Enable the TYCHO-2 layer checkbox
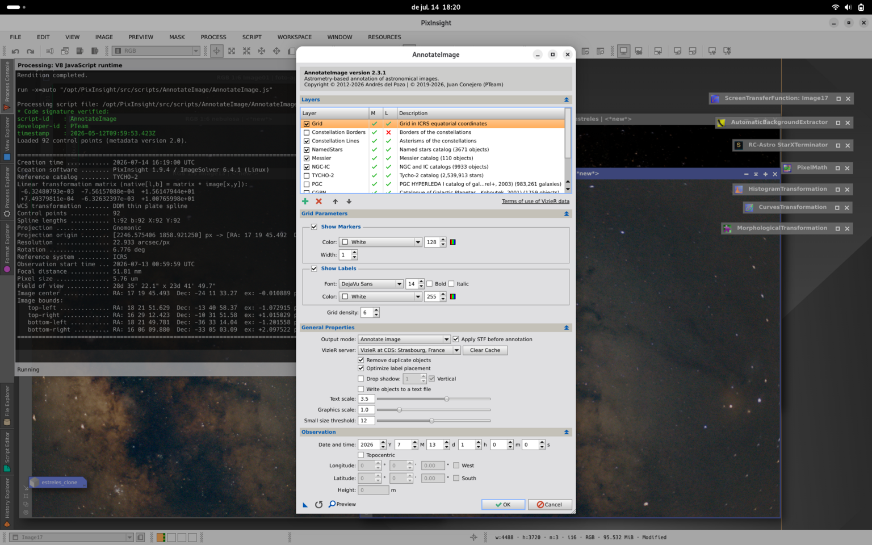This screenshot has width=872, height=545. (307, 175)
